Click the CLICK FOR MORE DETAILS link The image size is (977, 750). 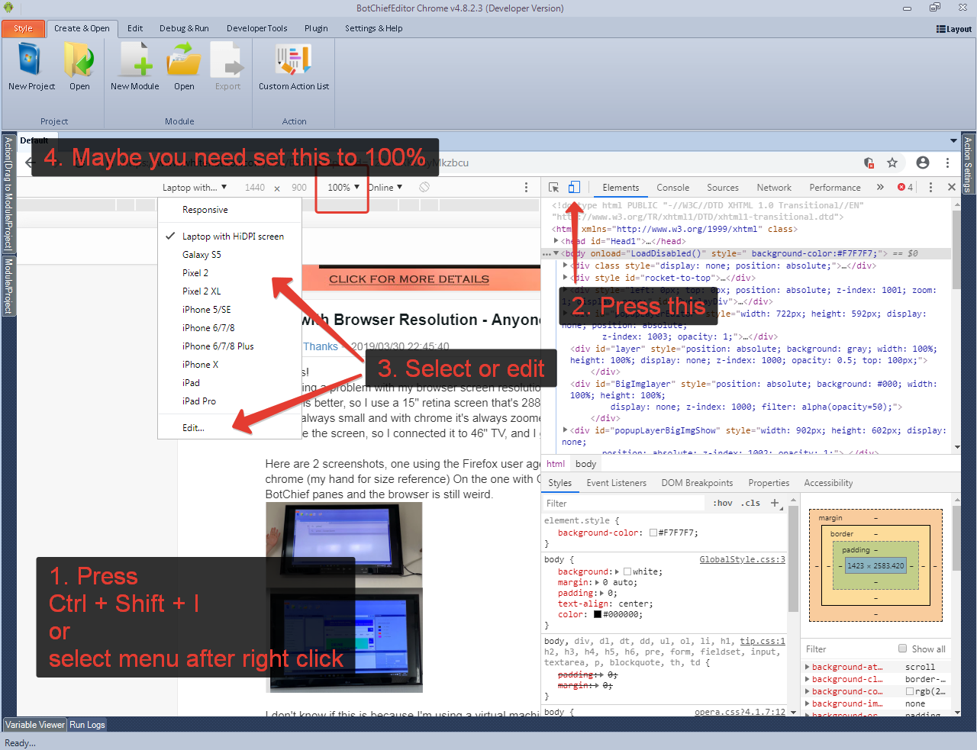point(409,279)
